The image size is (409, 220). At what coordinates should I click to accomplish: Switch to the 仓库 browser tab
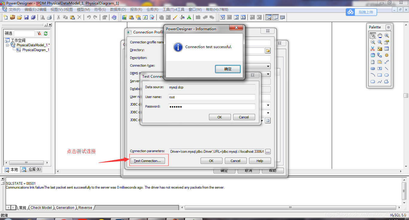(x=32, y=169)
